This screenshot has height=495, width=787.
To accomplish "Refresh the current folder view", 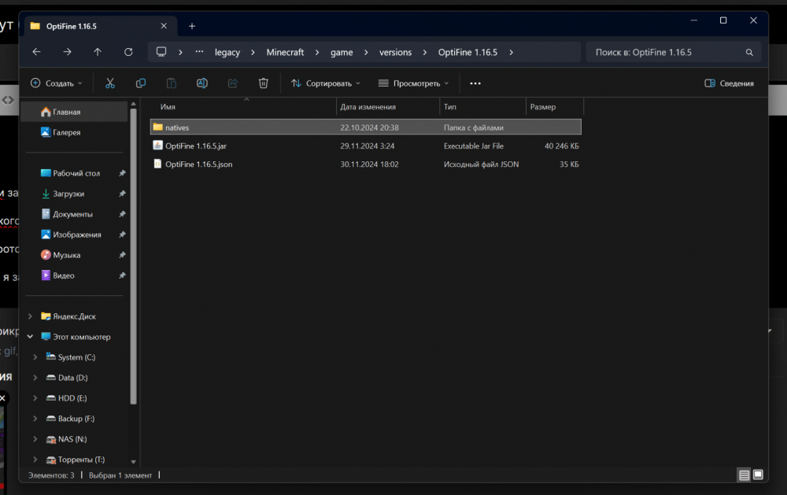I will coord(128,52).
